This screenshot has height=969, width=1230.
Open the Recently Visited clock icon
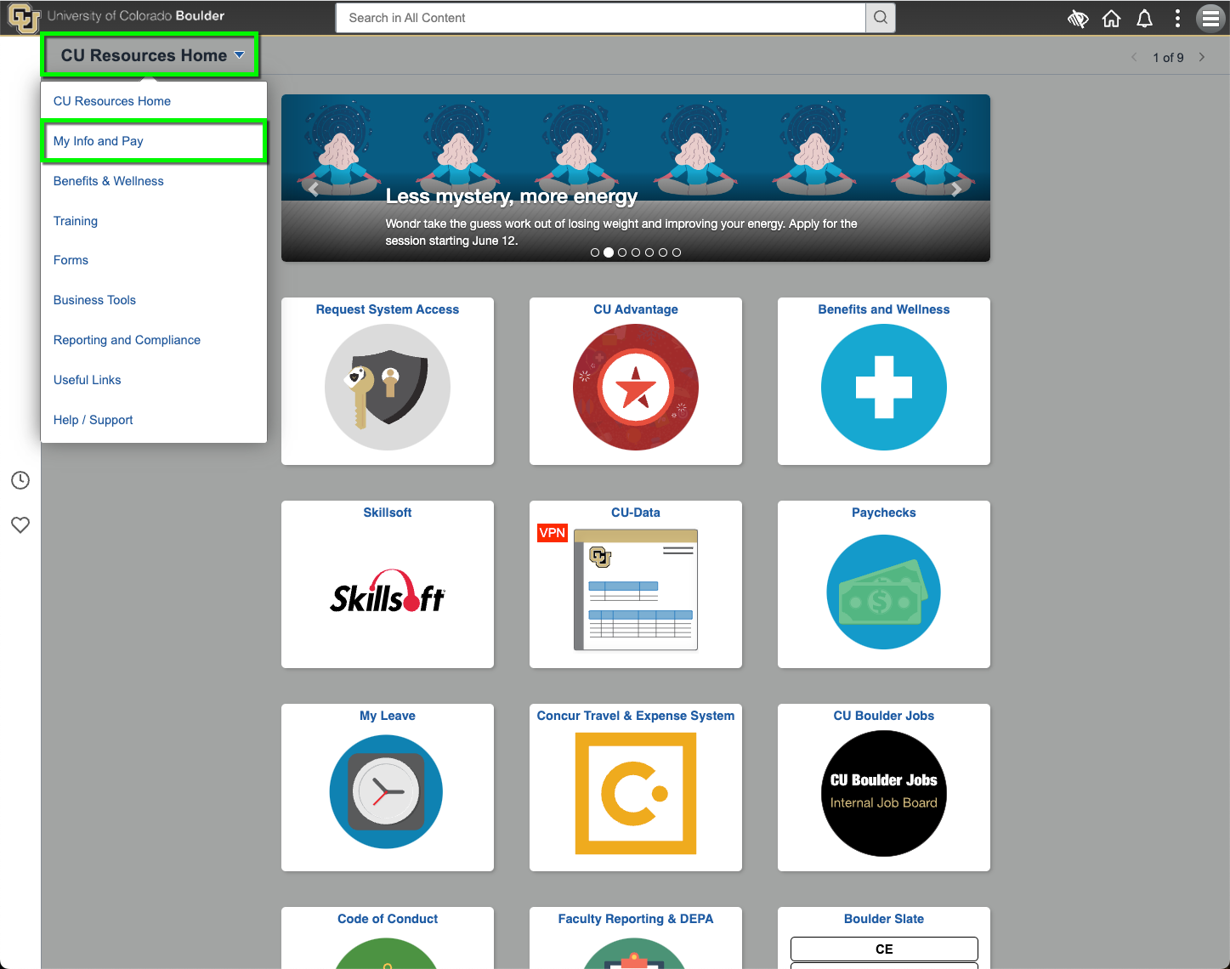pyautogui.click(x=20, y=480)
